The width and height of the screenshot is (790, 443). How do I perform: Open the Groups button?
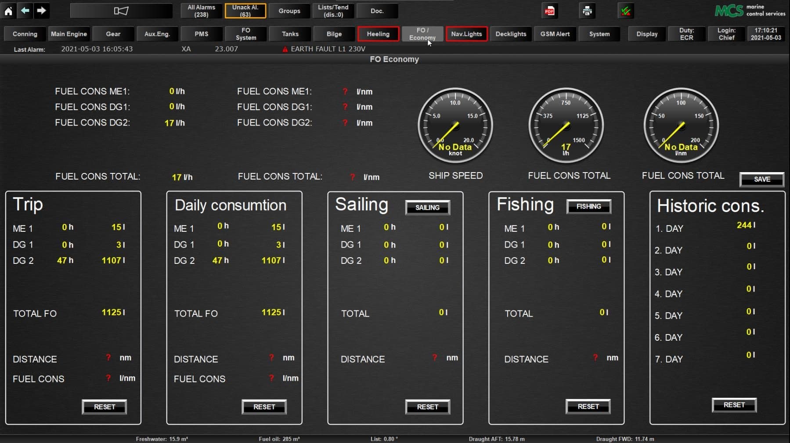click(x=289, y=11)
